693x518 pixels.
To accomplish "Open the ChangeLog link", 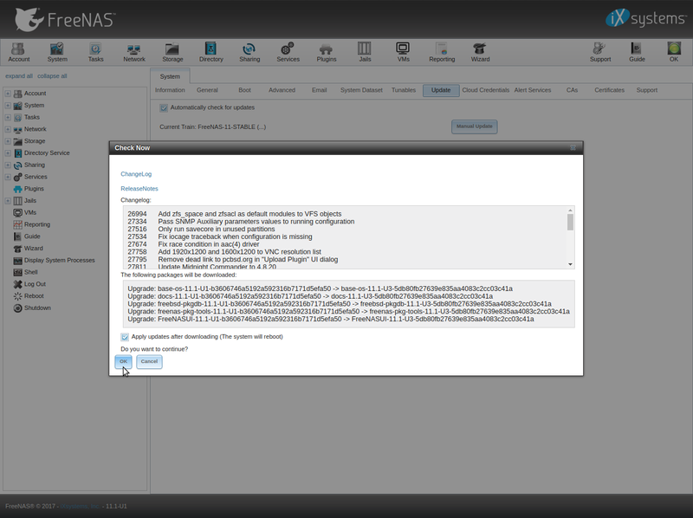I will click(136, 174).
